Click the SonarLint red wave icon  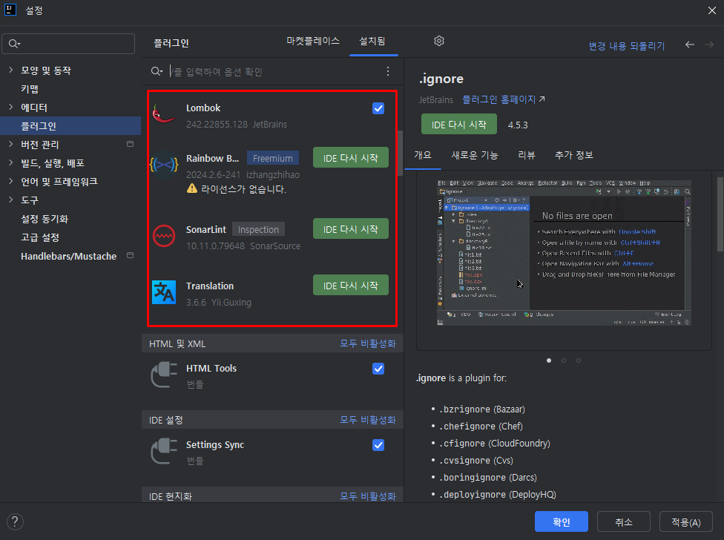pos(164,236)
